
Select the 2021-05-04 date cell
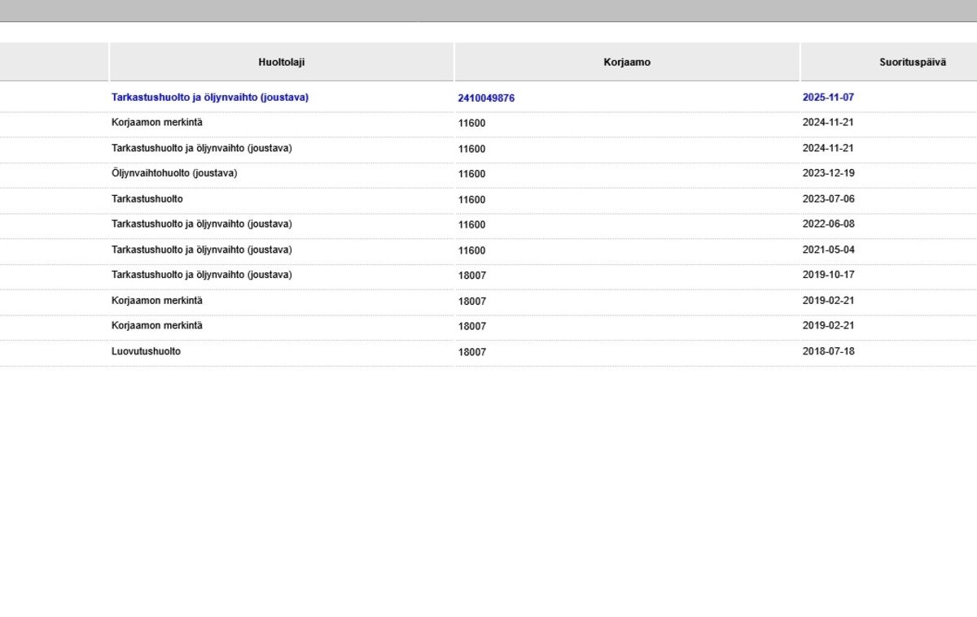tap(828, 250)
